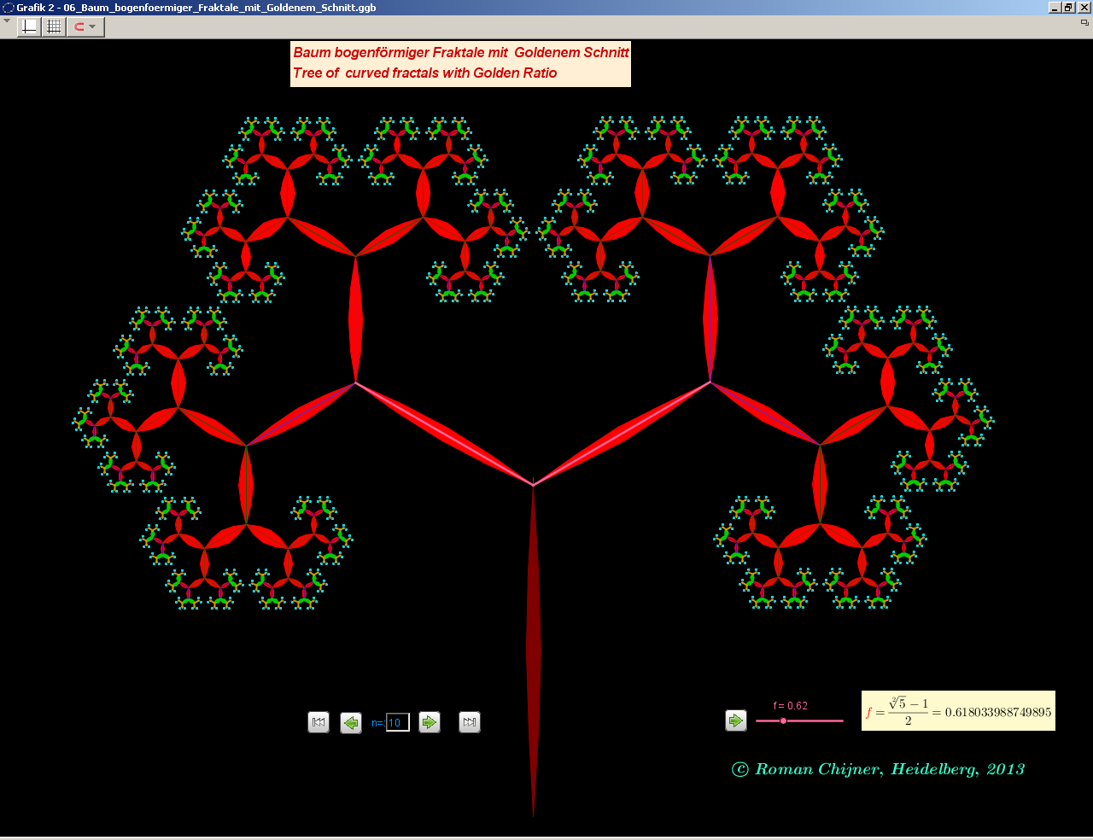The image size is (1093, 840).
Task: Click the GeoGebra icon in title bar
Action: click(x=8, y=8)
